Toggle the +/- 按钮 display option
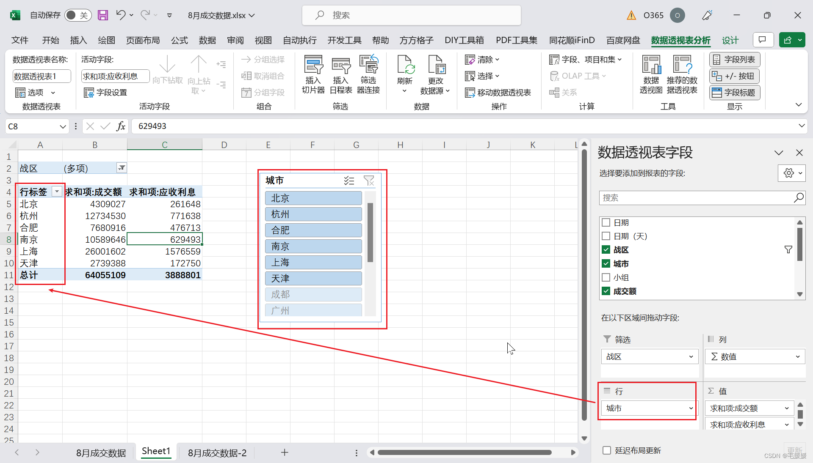Image resolution: width=813 pixels, height=463 pixels. tap(735, 76)
